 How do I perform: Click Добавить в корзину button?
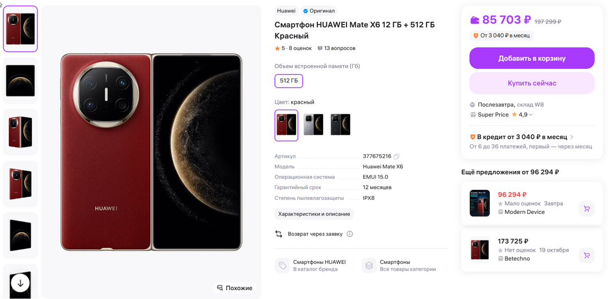point(532,58)
